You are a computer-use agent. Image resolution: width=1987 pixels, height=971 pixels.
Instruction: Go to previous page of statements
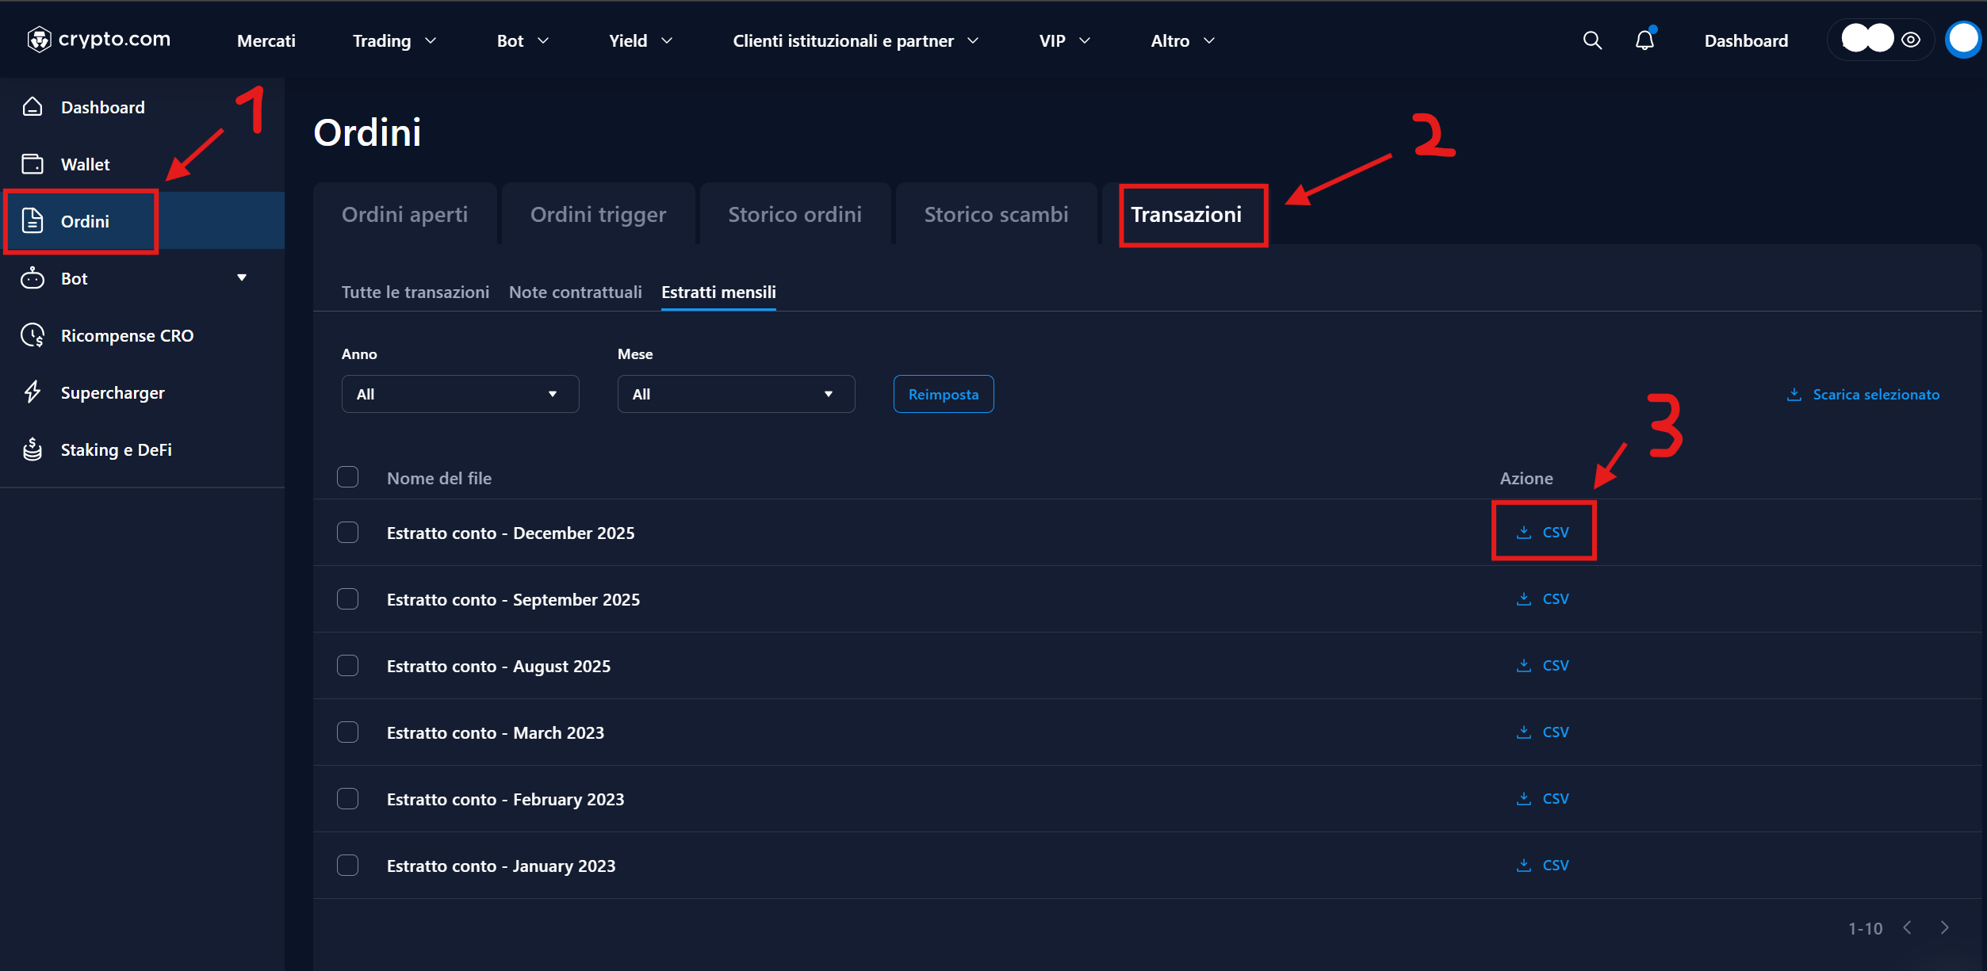1908,927
